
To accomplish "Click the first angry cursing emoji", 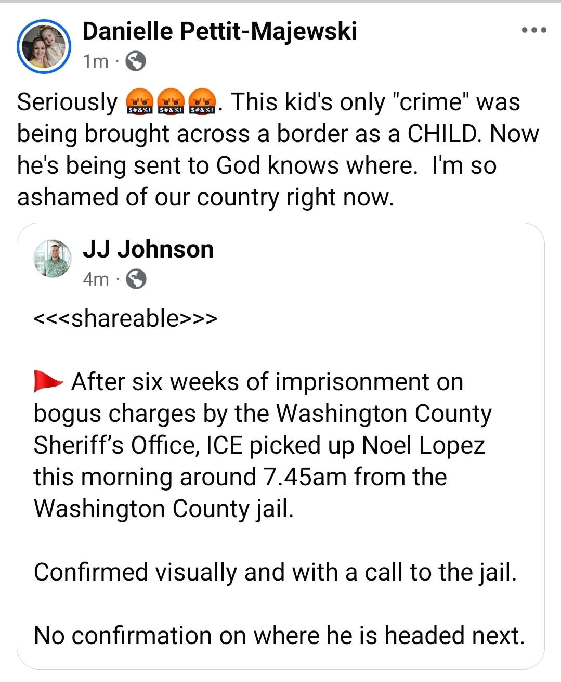I will tap(139, 101).
